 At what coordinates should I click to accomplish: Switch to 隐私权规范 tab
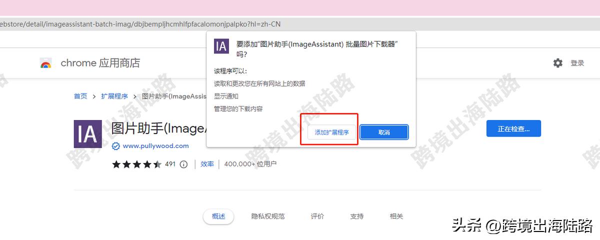pyautogui.click(x=268, y=216)
